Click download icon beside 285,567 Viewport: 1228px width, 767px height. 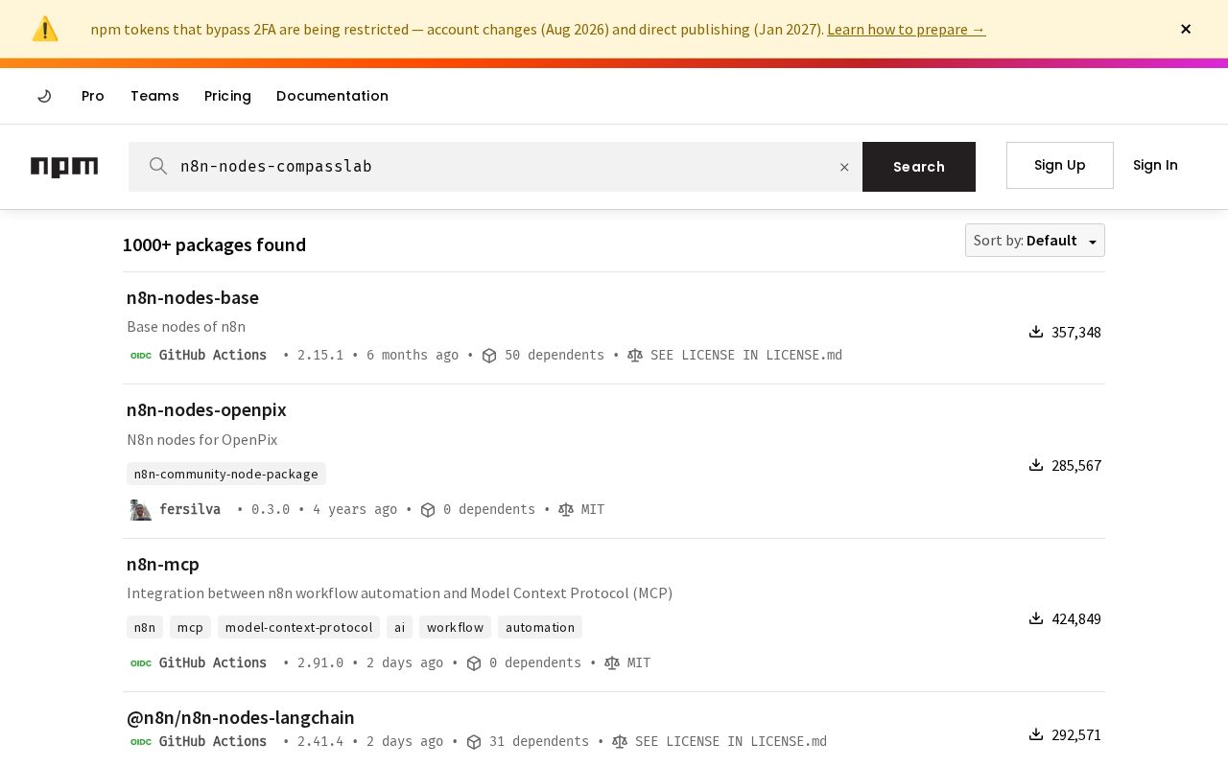tap(1036, 465)
